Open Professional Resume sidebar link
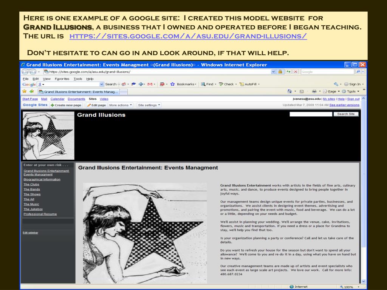The height and width of the screenshot is (290, 387). pos(40,214)
